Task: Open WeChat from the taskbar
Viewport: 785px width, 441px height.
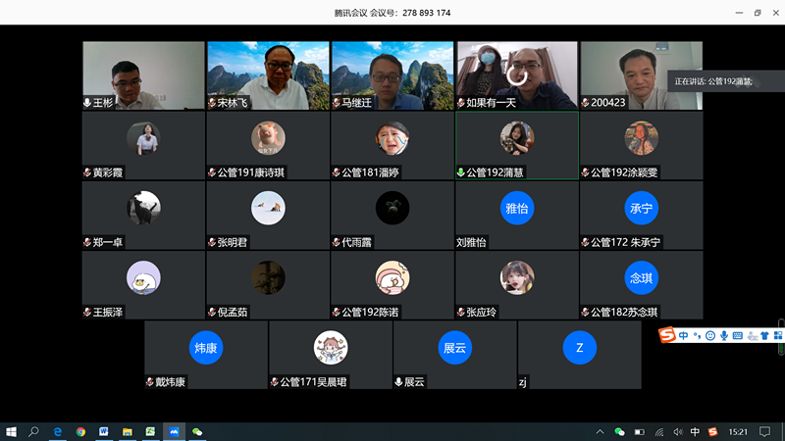Action: point(197,431)
